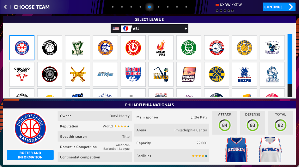Open Roster and Information
Viewport: 299px width, 167px height.
pos(30,155)
